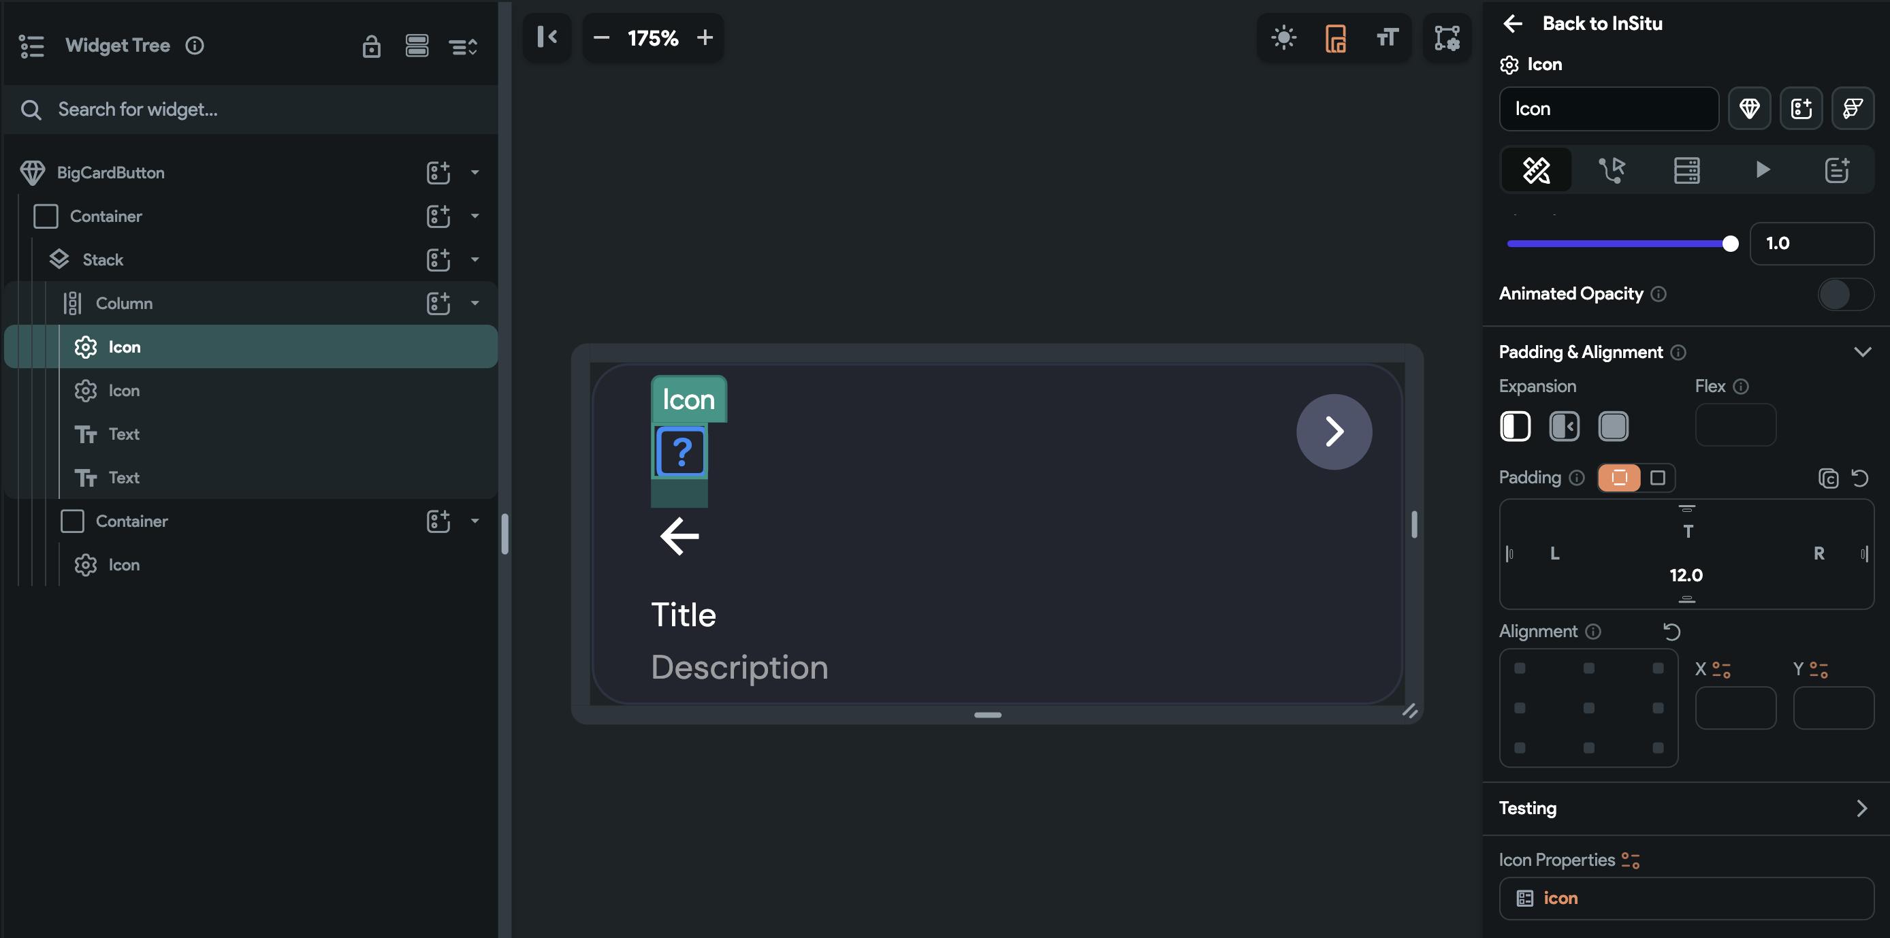This screenshot has width=1890, height=938.
Task: Toggle device frame preview icon
Action: 1335,38
